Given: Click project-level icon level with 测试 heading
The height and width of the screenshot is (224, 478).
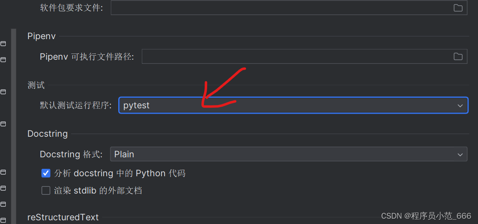Looking at the screenshot, I should pos(3,92).
